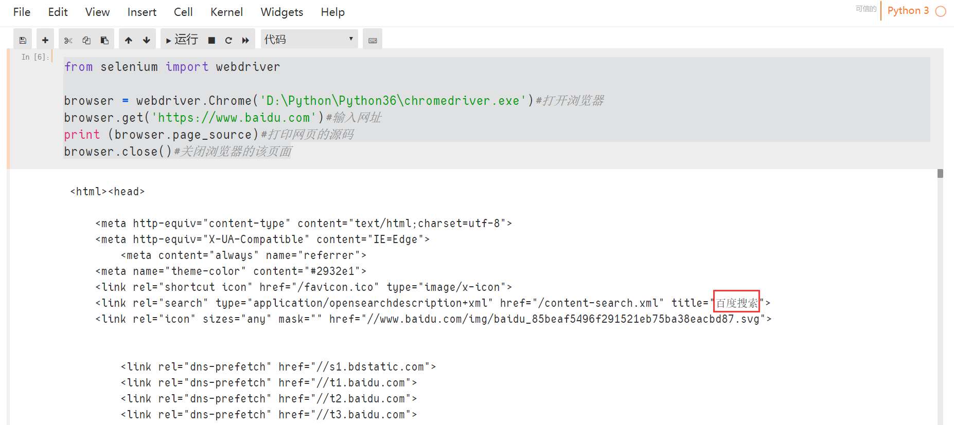This screenshot has width=954, height=425.
Task: Move the cell up with the up arrow
Action: click(x=129, y=40)
